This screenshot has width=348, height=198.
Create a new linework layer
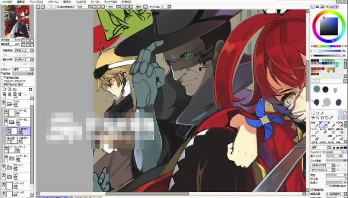[10, 90]
